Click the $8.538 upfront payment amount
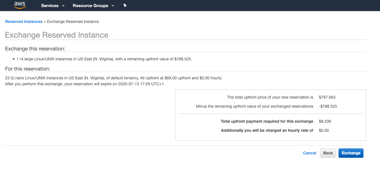 click(325, 121)
